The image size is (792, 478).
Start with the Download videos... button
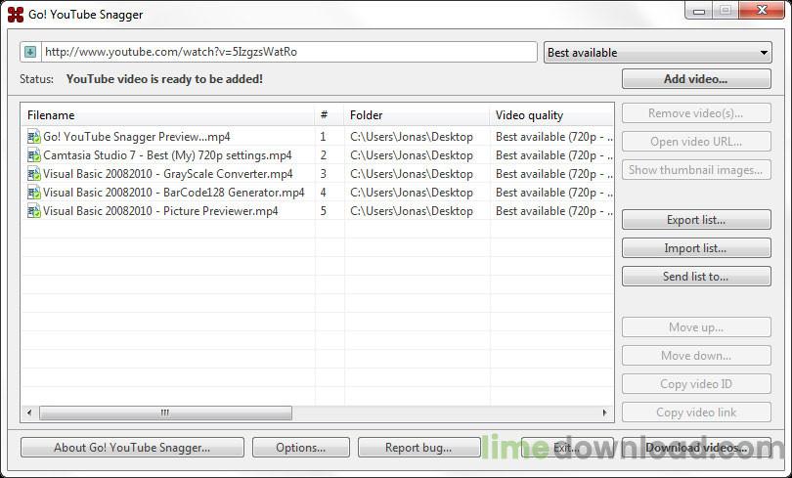point(696,448)
